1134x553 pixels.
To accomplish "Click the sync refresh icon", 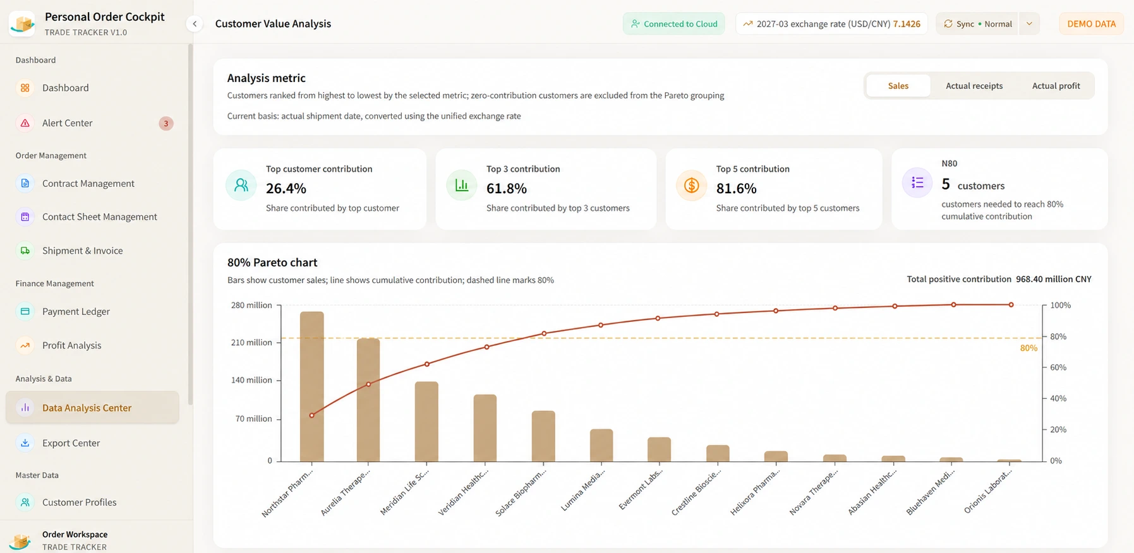I will pos(948,24).
